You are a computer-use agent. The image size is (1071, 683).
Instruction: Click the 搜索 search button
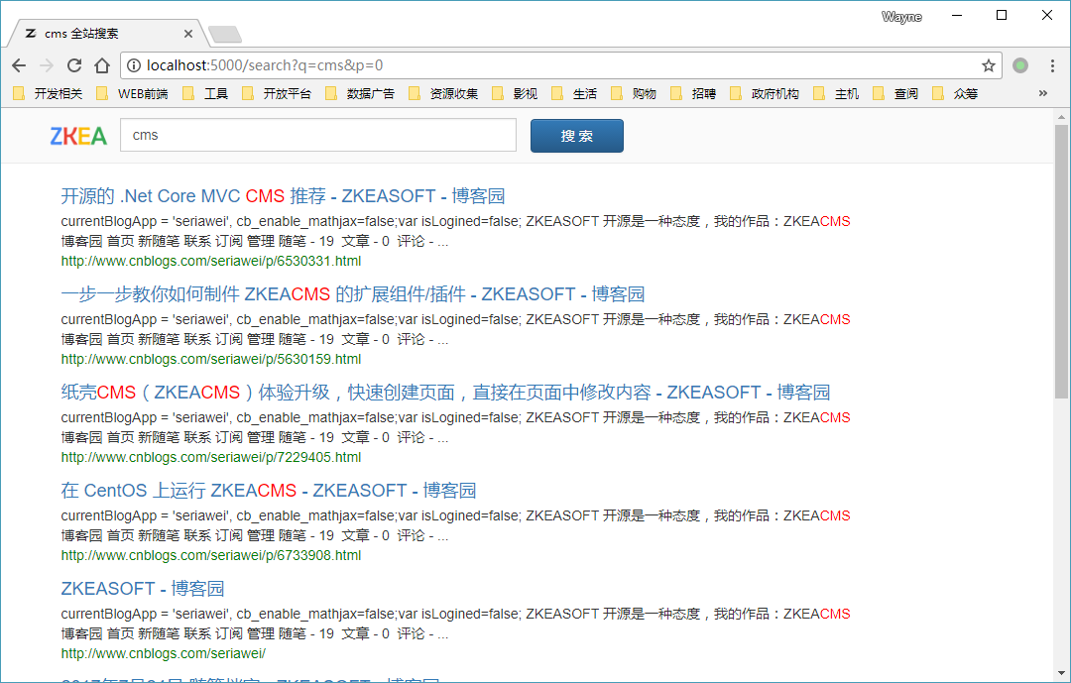[577, 136]
